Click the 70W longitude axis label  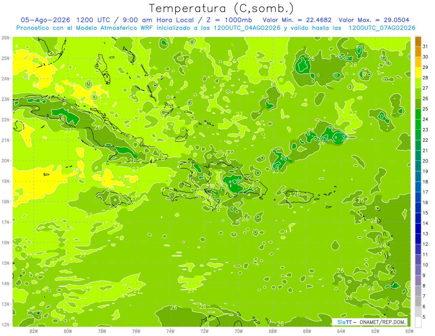[239, 331]
